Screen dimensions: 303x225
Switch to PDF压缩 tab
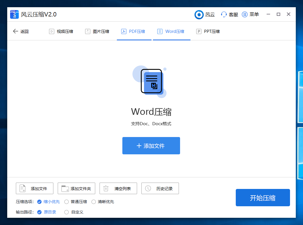pos(134,31)
